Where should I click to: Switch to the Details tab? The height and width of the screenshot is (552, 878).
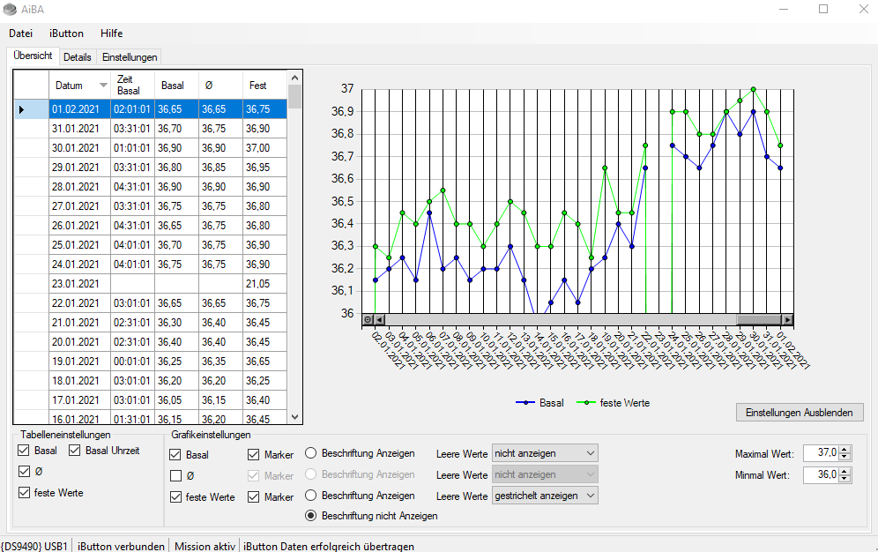(x=78, y=57)
